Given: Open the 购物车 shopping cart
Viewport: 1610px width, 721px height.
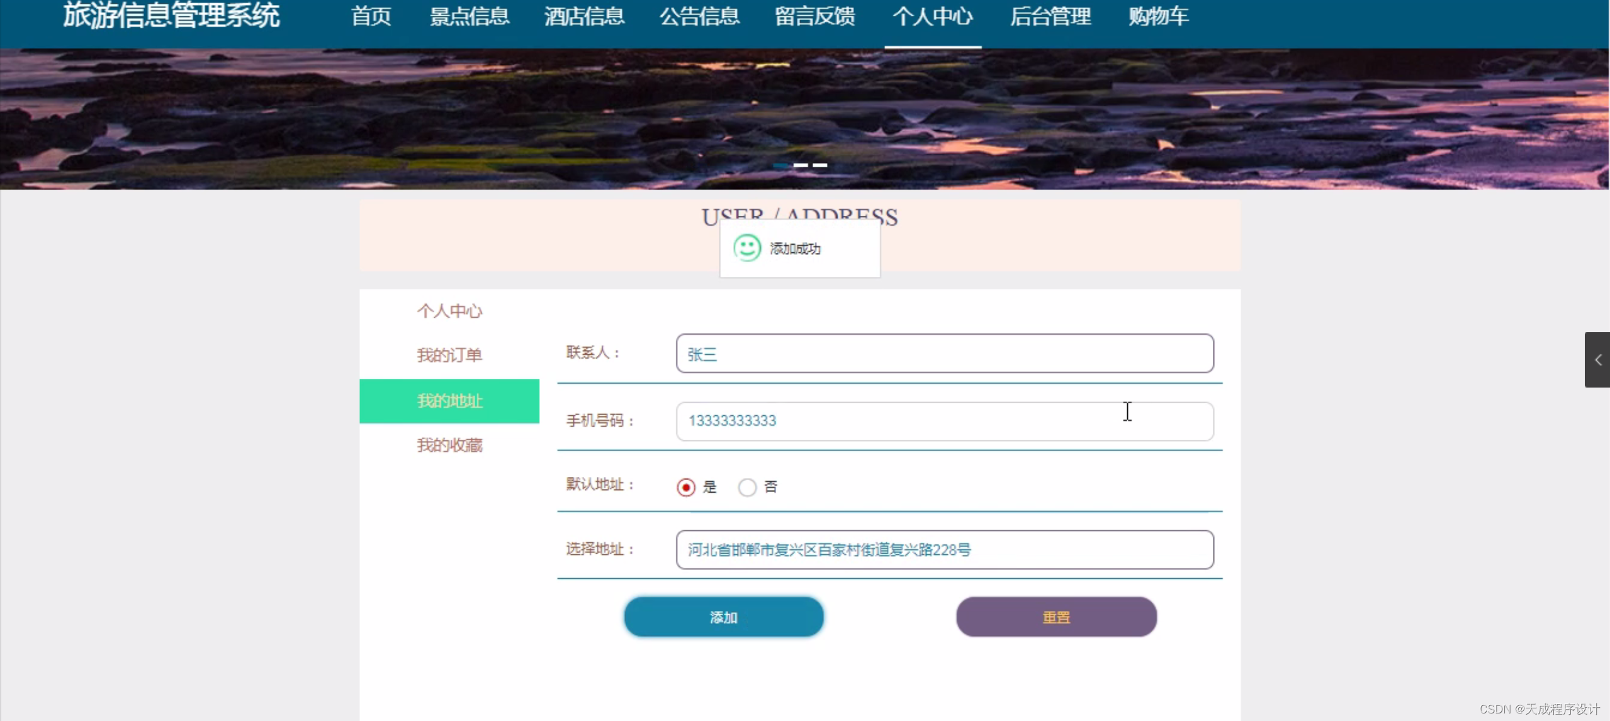Looking at the screenshot, I should (1158, 16).
